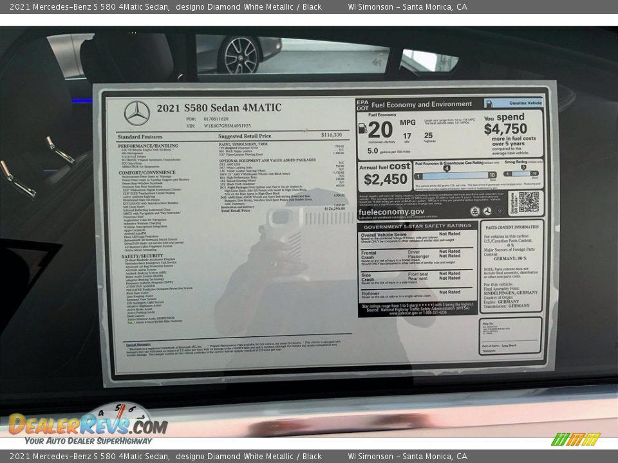Click the Mercedes-Benz star logo on the sticker
The height and width of the screenshot is (463, 618).
pos(136,113)
